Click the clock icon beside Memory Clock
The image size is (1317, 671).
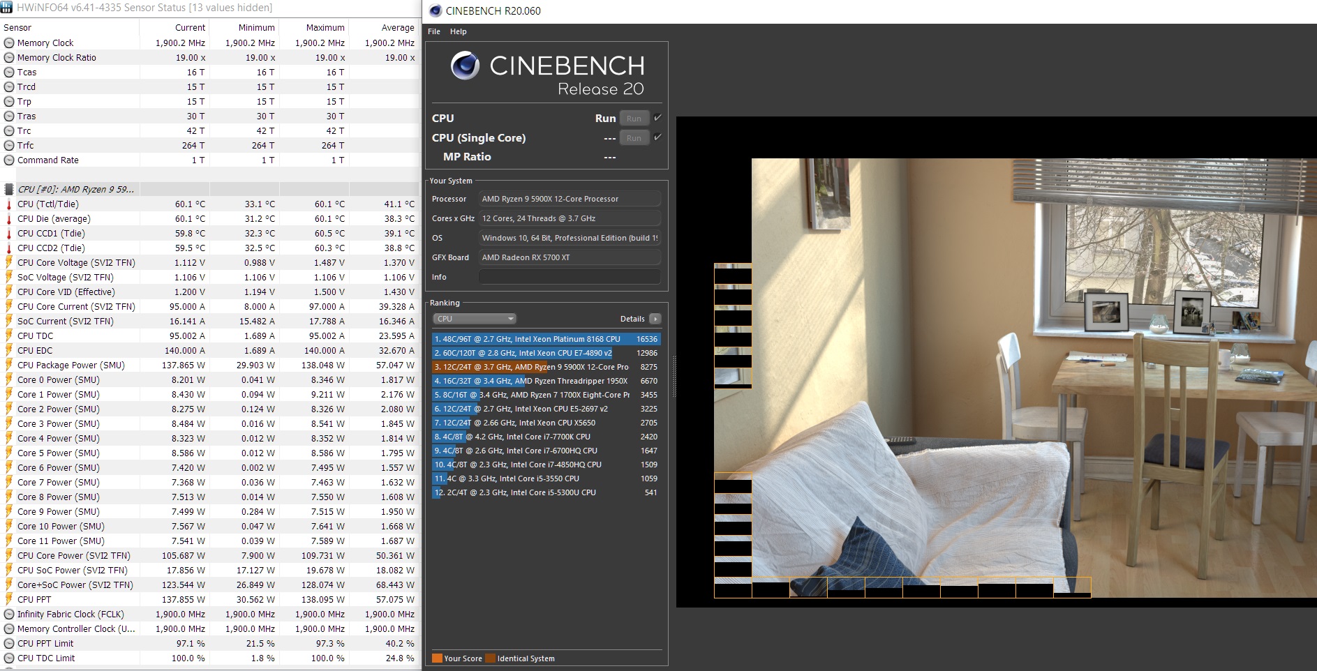tap(9, 43)
